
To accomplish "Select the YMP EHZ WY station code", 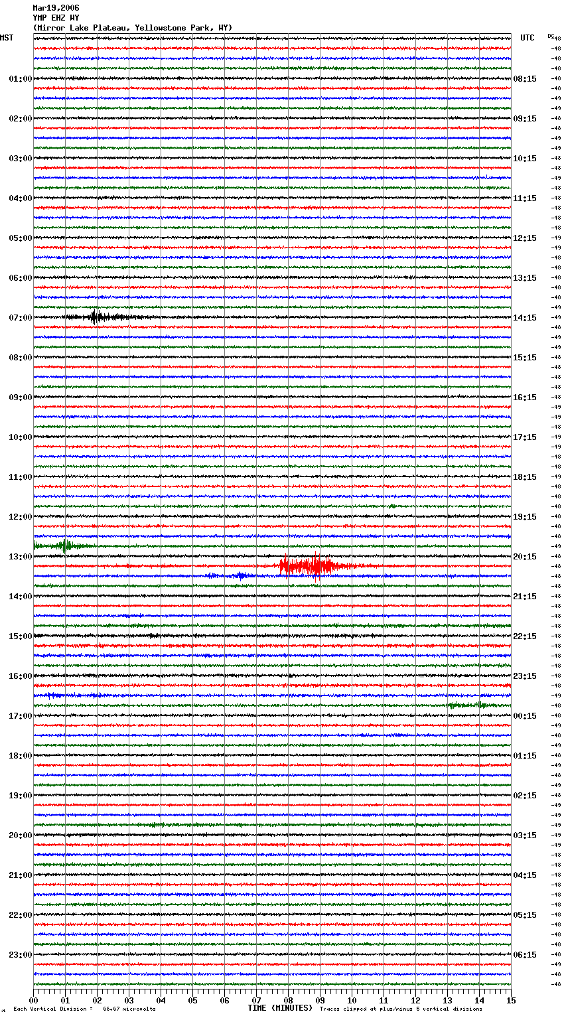I will coord(56,18).
